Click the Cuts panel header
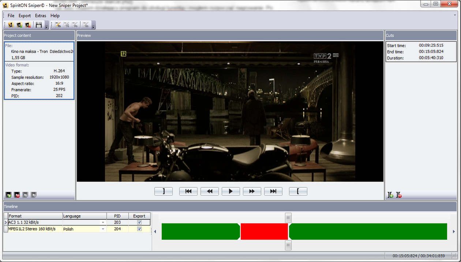Screen dimensions: 461x262 [421, 35]
